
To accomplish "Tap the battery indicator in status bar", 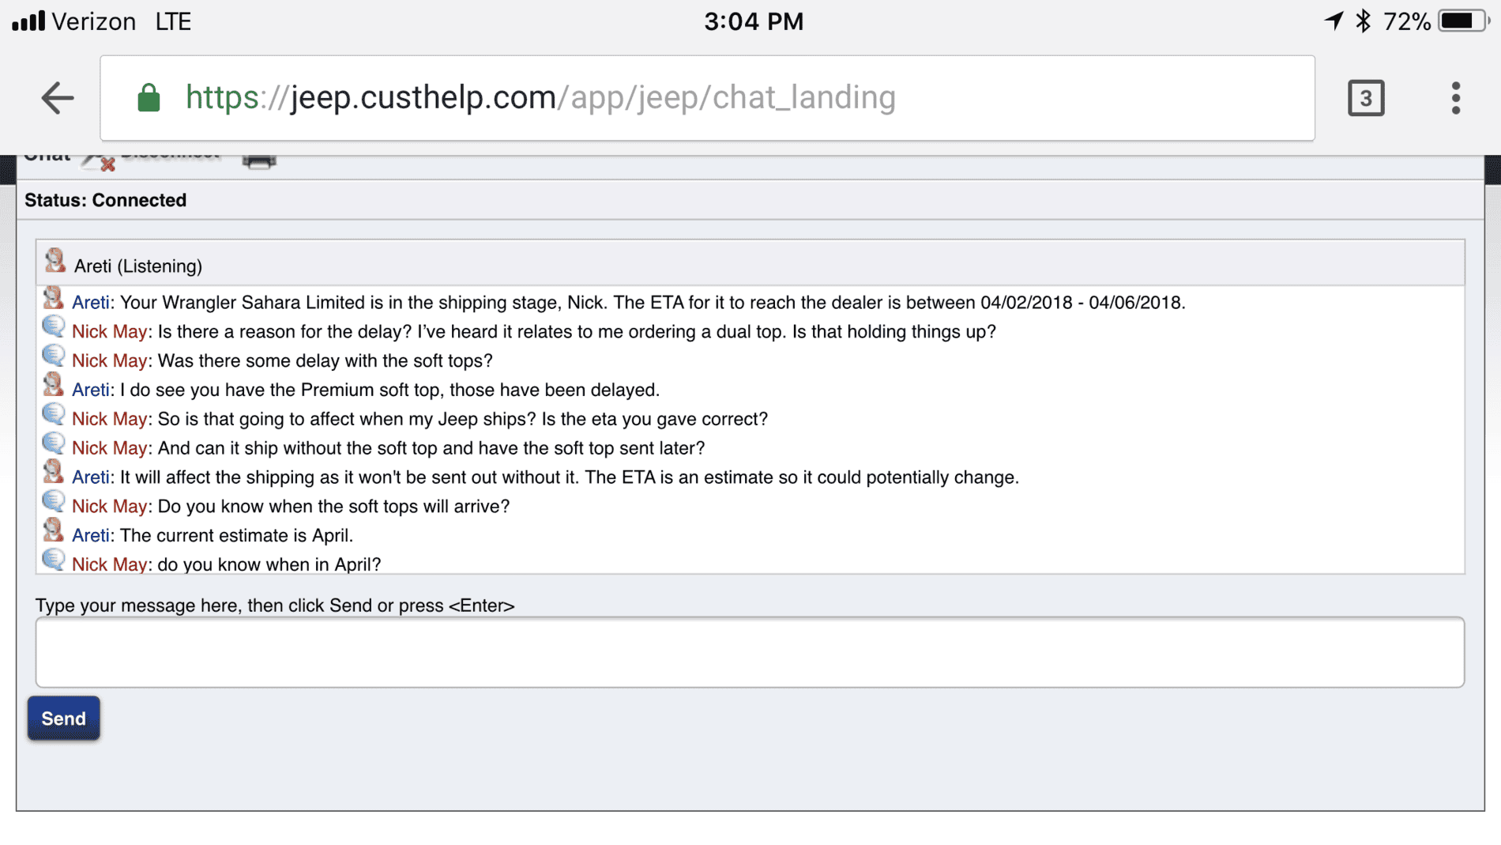I will coord(1462,21).
